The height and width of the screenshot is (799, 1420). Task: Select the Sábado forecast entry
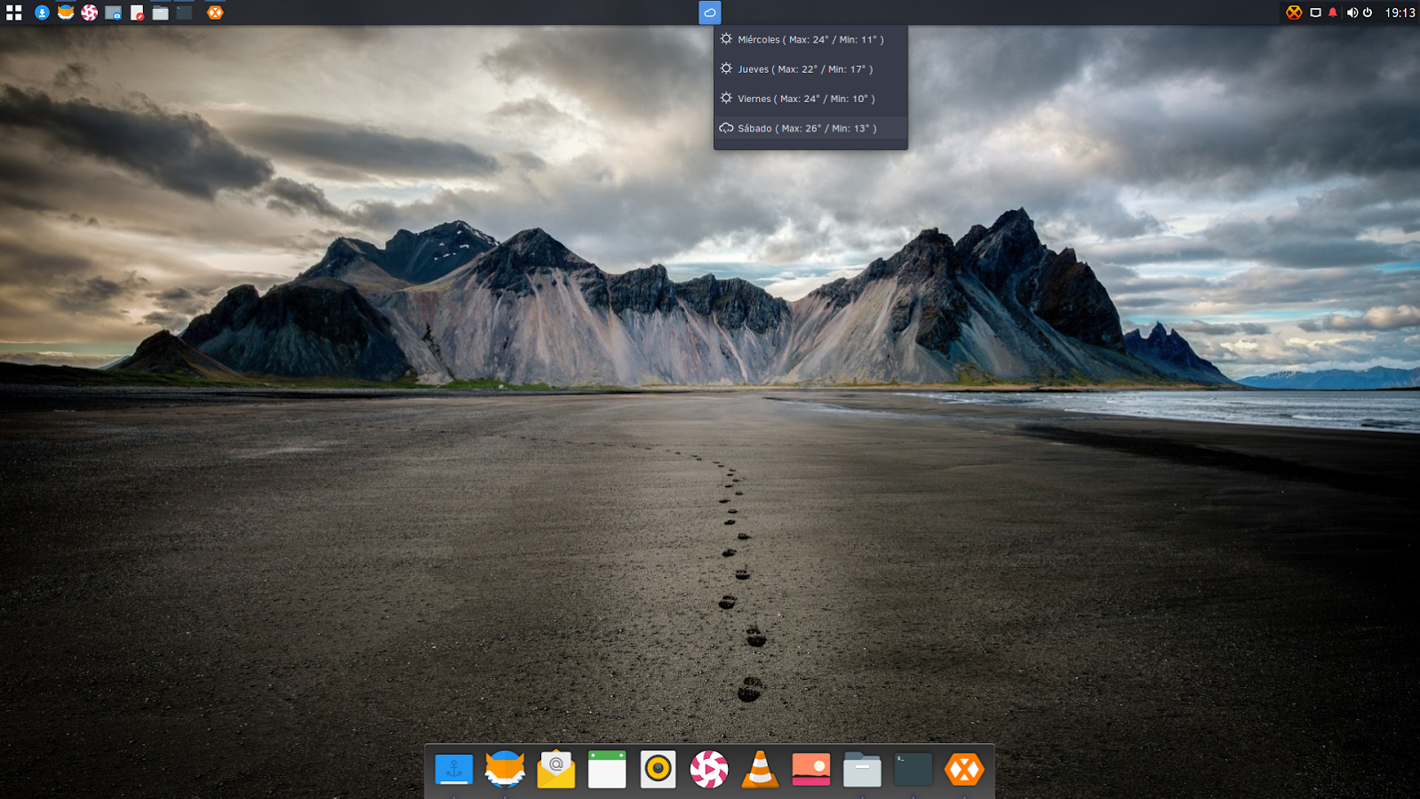click(x=810, y=128)
